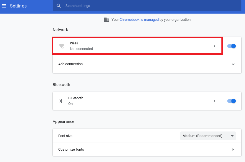Screen dimensions: 245x162
Task: Expand the Add connection section
Action: (233, 64)
